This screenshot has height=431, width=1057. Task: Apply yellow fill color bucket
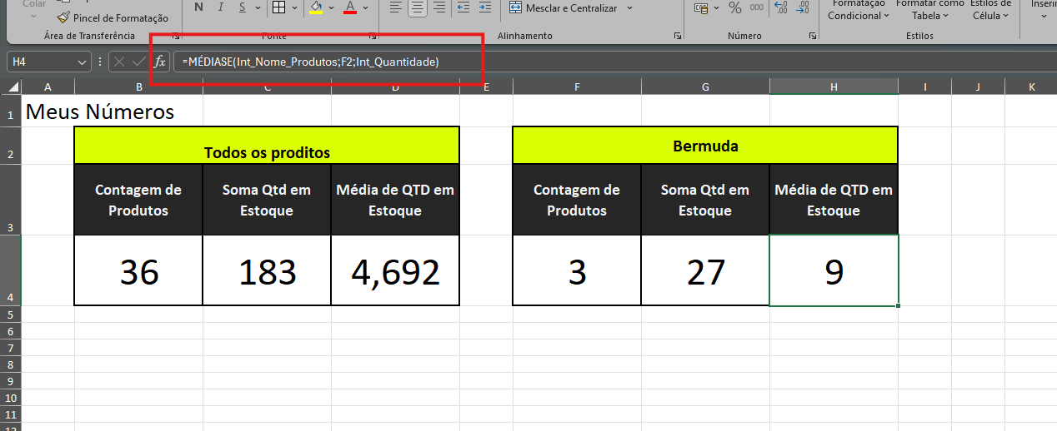click(316, 7)
